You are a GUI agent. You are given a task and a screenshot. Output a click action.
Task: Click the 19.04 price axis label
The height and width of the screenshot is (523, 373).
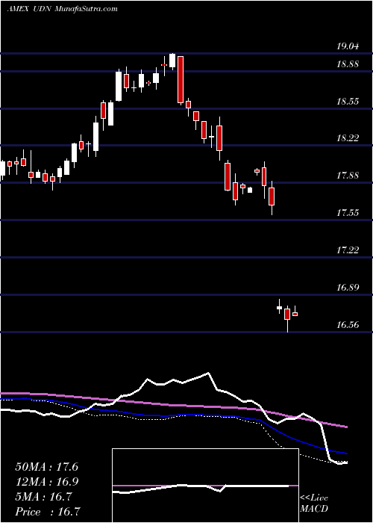(x=348, y=46)
